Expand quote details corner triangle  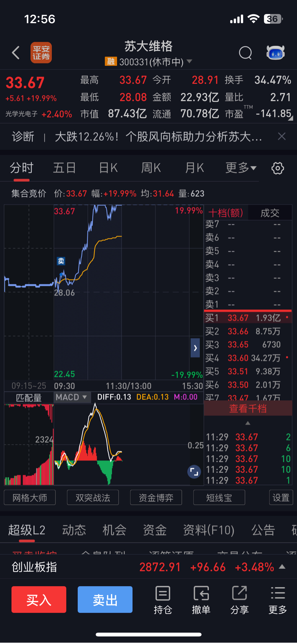(x=290, y=118)
